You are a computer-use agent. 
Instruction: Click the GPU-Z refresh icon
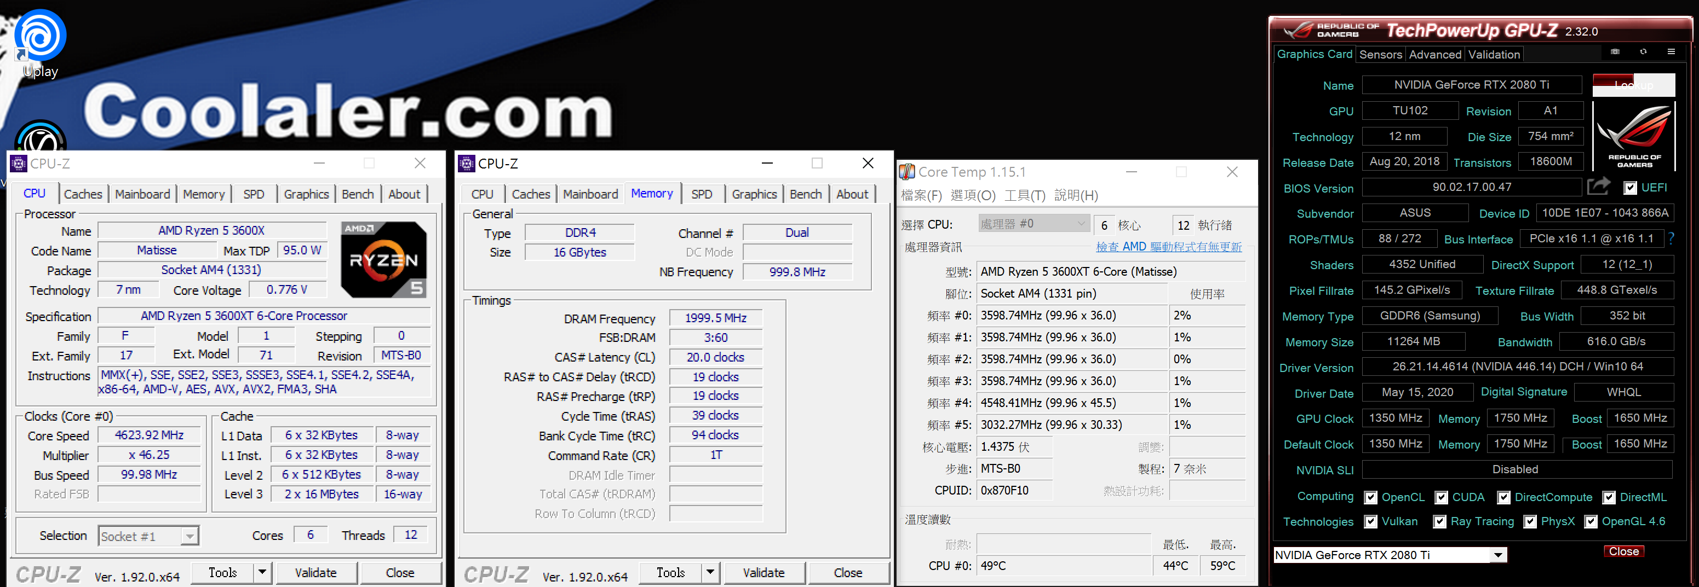pyautogui.click(x=1643, y=51)
